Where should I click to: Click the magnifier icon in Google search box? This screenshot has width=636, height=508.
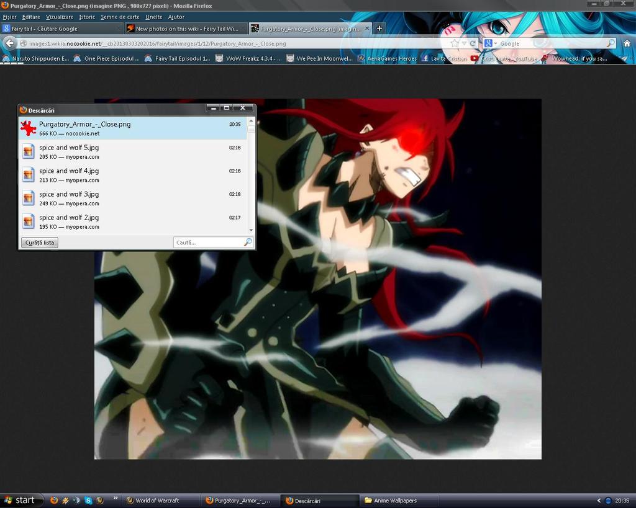tap(611, 43)
